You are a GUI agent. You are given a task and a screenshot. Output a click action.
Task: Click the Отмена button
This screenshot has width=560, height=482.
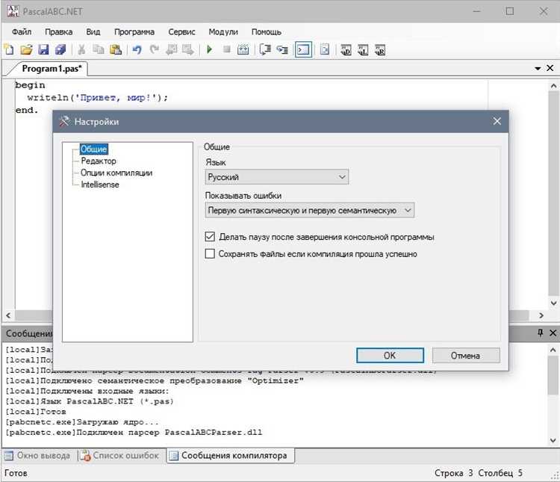[466, 356]
